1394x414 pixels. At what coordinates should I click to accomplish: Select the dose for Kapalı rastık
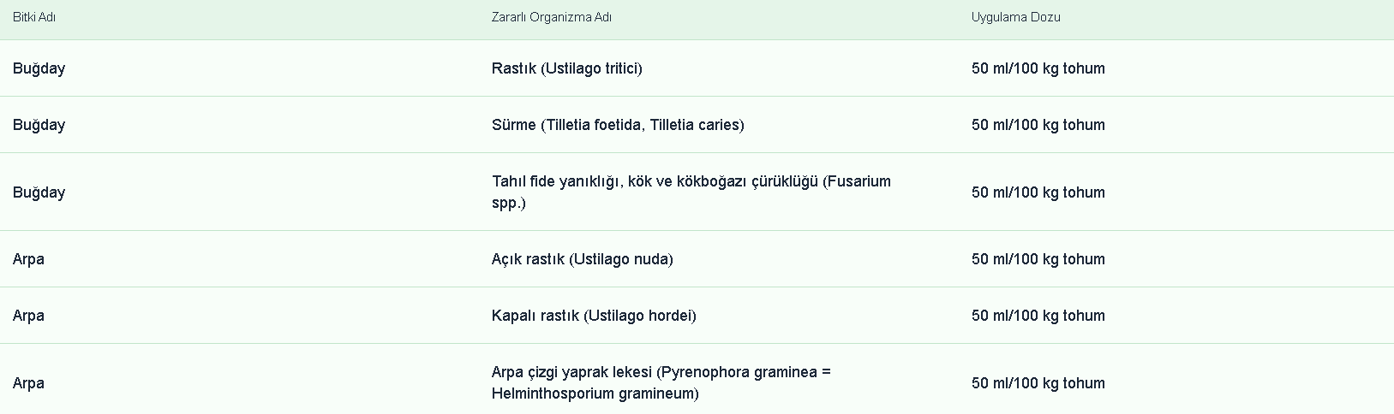pos(1038,316)
